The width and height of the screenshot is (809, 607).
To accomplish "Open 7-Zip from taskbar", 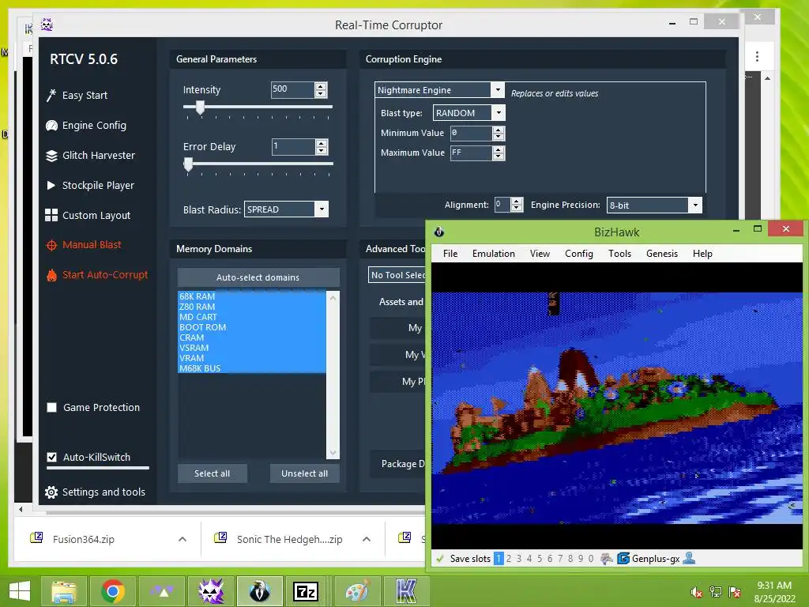I will [x=307, y=591].
